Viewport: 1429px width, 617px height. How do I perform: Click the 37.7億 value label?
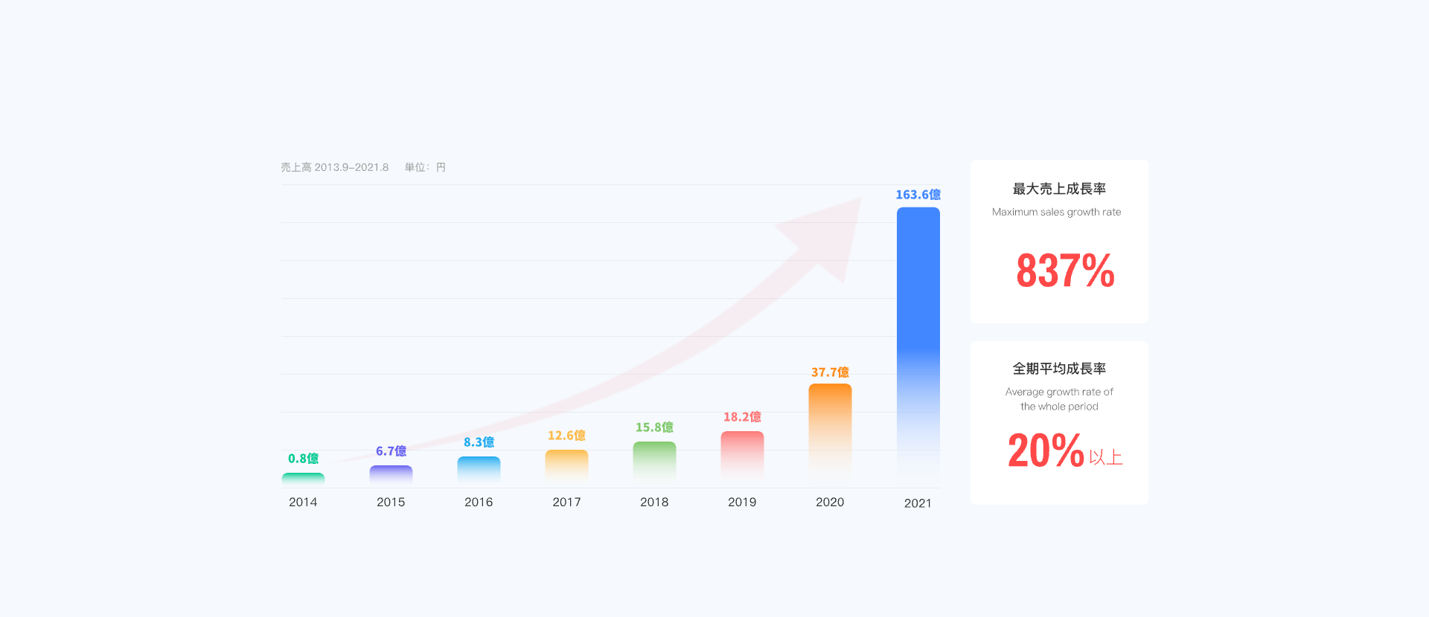tap(830, 372)
